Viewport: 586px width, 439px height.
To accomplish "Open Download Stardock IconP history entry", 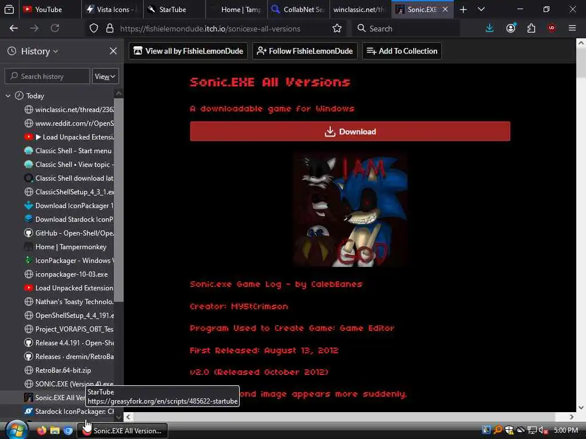I will click(69, 219).
